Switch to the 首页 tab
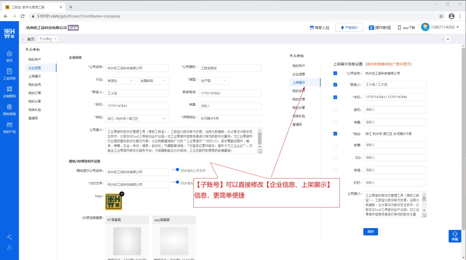Viewport: 466px width, 260px height. 31,39
